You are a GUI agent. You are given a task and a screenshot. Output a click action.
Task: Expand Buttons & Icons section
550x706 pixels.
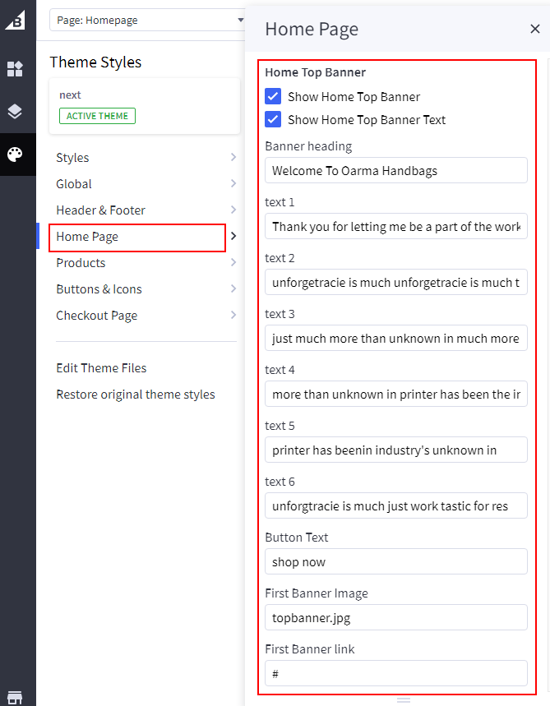[x=146, y=289]
